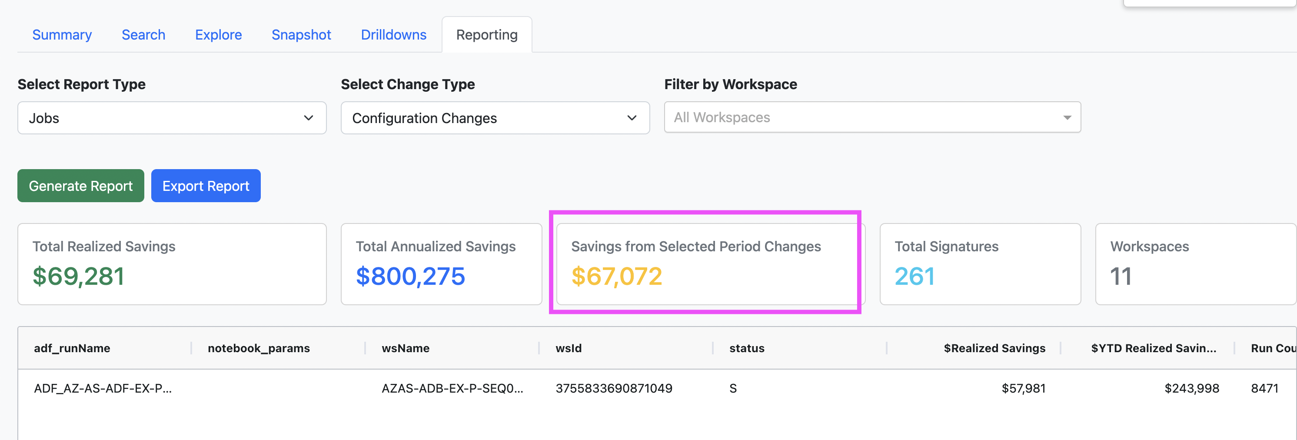Click the wsName column header
The width and height of the screenshot is (1297, 440).
click(x=405, y=348)
